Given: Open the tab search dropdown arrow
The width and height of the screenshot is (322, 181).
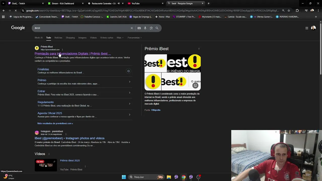Looking at the screenshot, I should (3, 4).
